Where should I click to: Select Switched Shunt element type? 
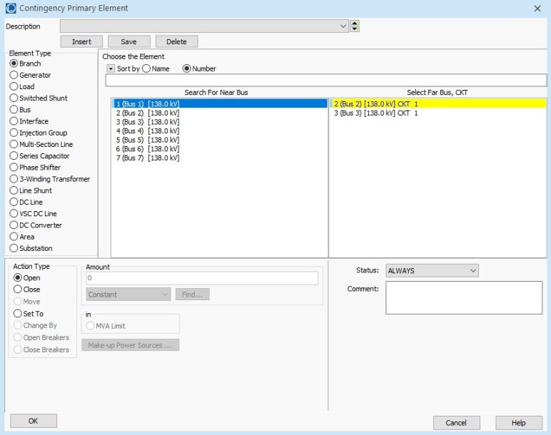(13, 98)
